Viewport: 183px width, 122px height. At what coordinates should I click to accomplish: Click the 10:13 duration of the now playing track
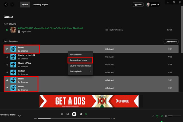(169, 30)
